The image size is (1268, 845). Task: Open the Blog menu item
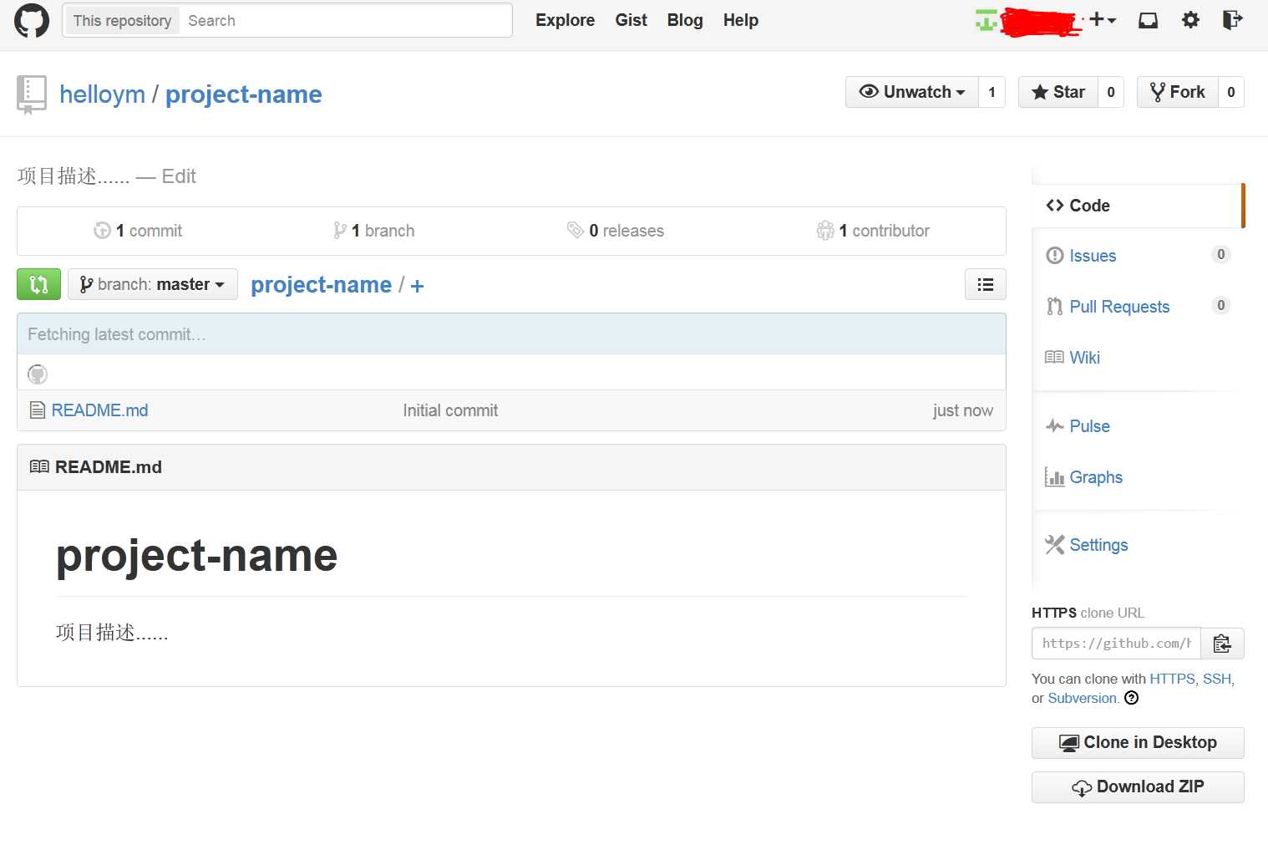click(685, 20)
